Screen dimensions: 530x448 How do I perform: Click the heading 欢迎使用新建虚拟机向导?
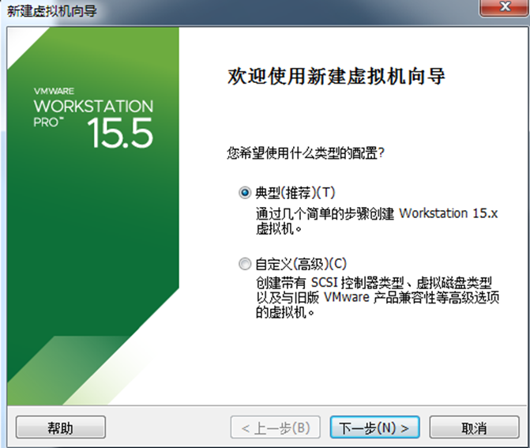point(336,76)
